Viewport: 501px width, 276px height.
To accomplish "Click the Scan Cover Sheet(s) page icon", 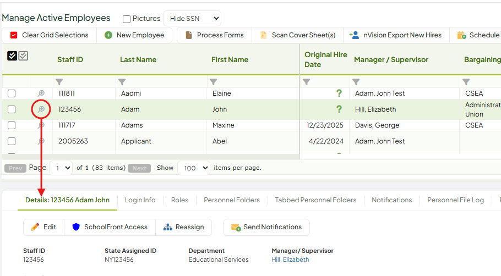I will coord(263,35).
